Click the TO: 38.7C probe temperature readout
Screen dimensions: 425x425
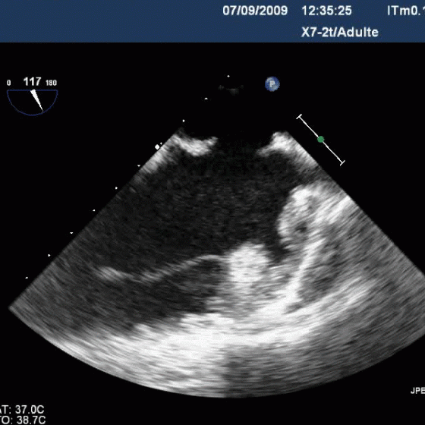click(23, 420)
